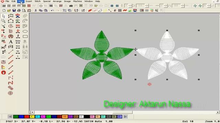Open the Insert menu
This screenshot has width=220, height=123.
(29, 1)
